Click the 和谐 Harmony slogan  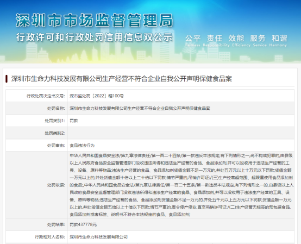278,41
